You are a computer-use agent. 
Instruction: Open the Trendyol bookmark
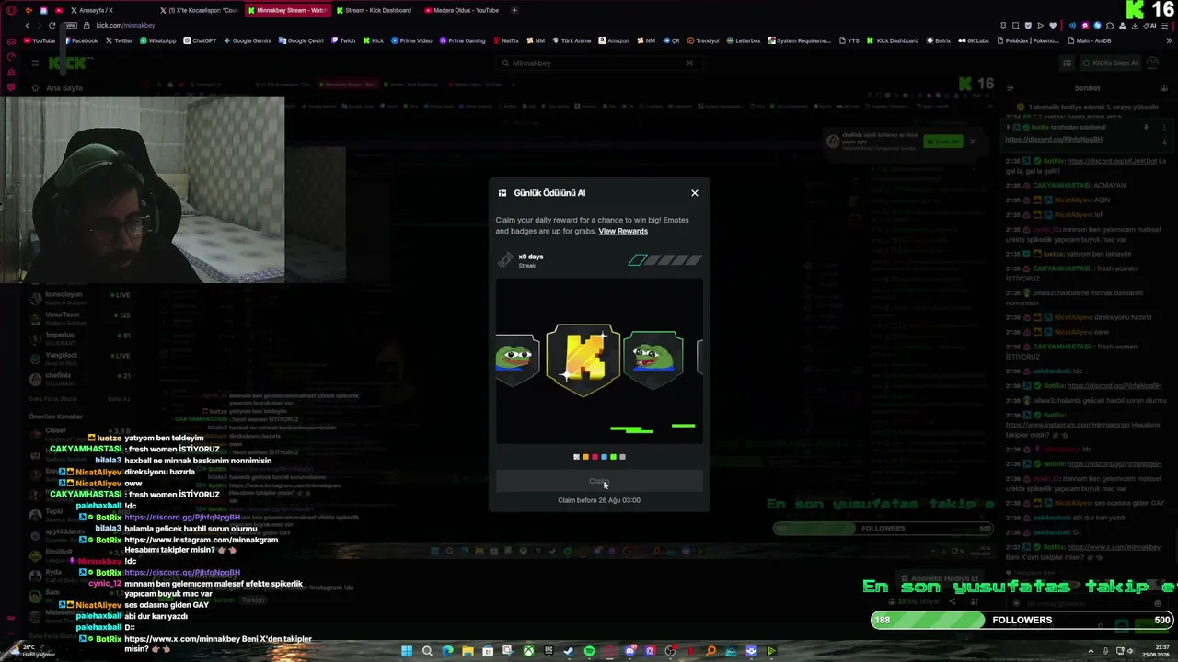tap(703, 40)
